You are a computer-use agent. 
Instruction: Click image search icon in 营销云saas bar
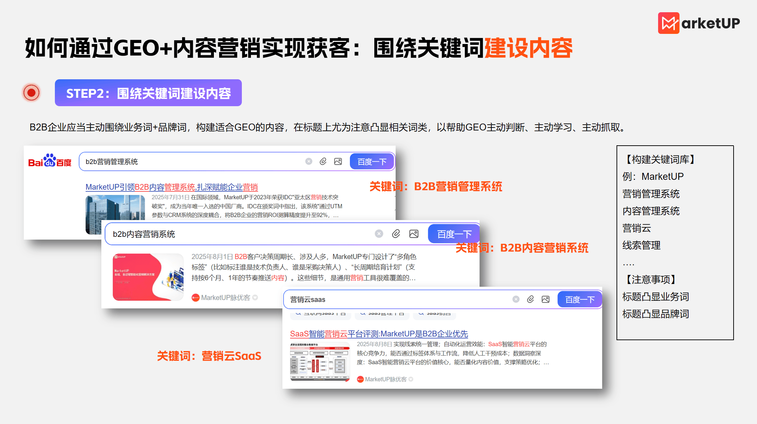[x=546, y=299]
